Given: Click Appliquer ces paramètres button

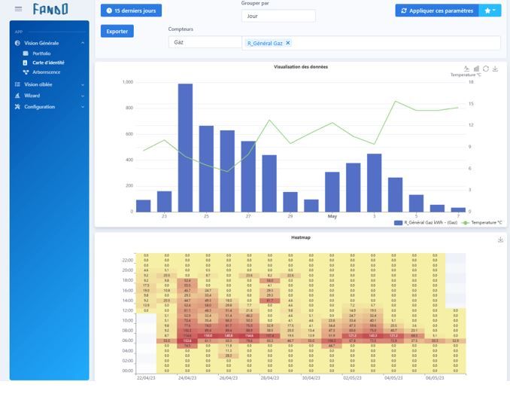Looking at the screenshot, I should pyautogui.click(x=437, y=11).
